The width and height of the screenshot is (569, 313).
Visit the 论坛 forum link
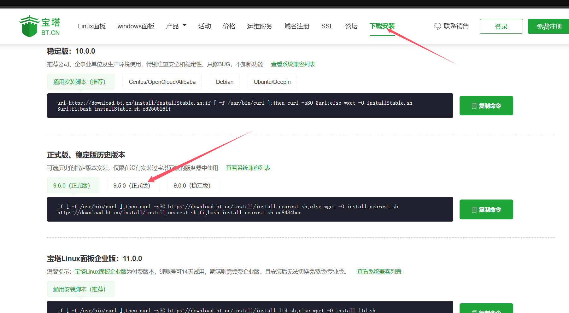click(x=351, y=26)
